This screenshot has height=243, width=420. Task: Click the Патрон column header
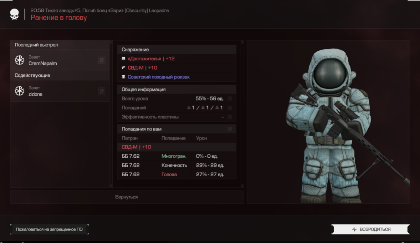130,138
